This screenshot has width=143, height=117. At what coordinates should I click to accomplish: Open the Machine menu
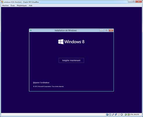[x=5, y=6]
